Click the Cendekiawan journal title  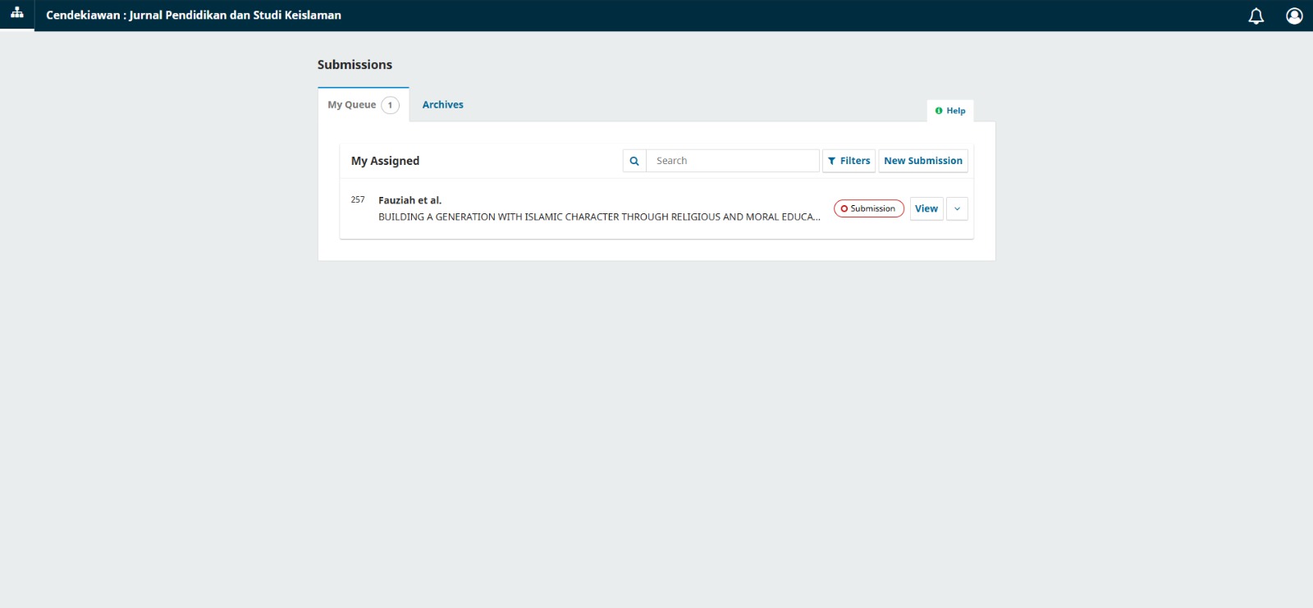pos(194,15)
